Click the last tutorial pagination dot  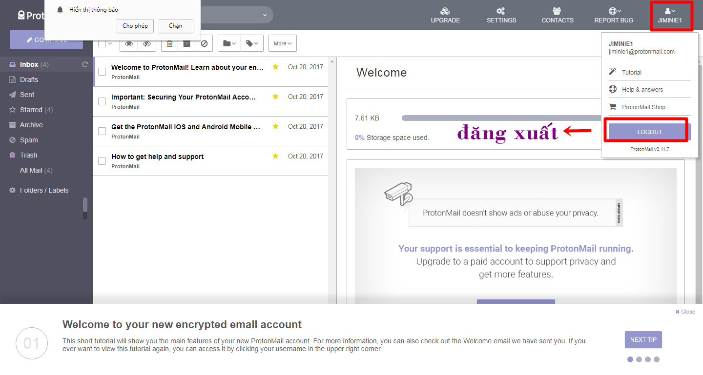(657, 359)
